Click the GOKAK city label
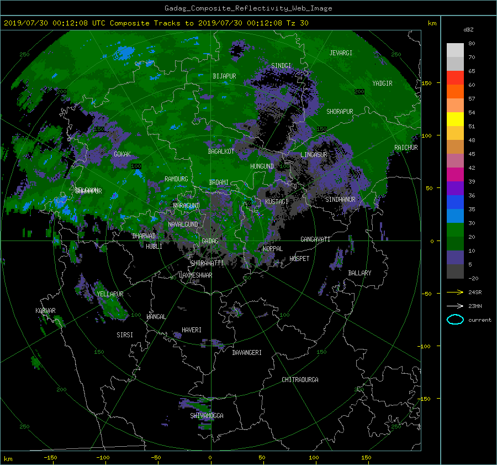Image resolution: width=497 pixels, height=465 pixels. point(122,154)
